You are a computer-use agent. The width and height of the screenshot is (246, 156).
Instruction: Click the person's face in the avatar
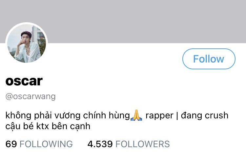click(25, 38)
